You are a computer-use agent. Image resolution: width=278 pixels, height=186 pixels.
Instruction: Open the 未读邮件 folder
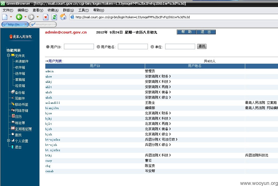tap(22, 61)
